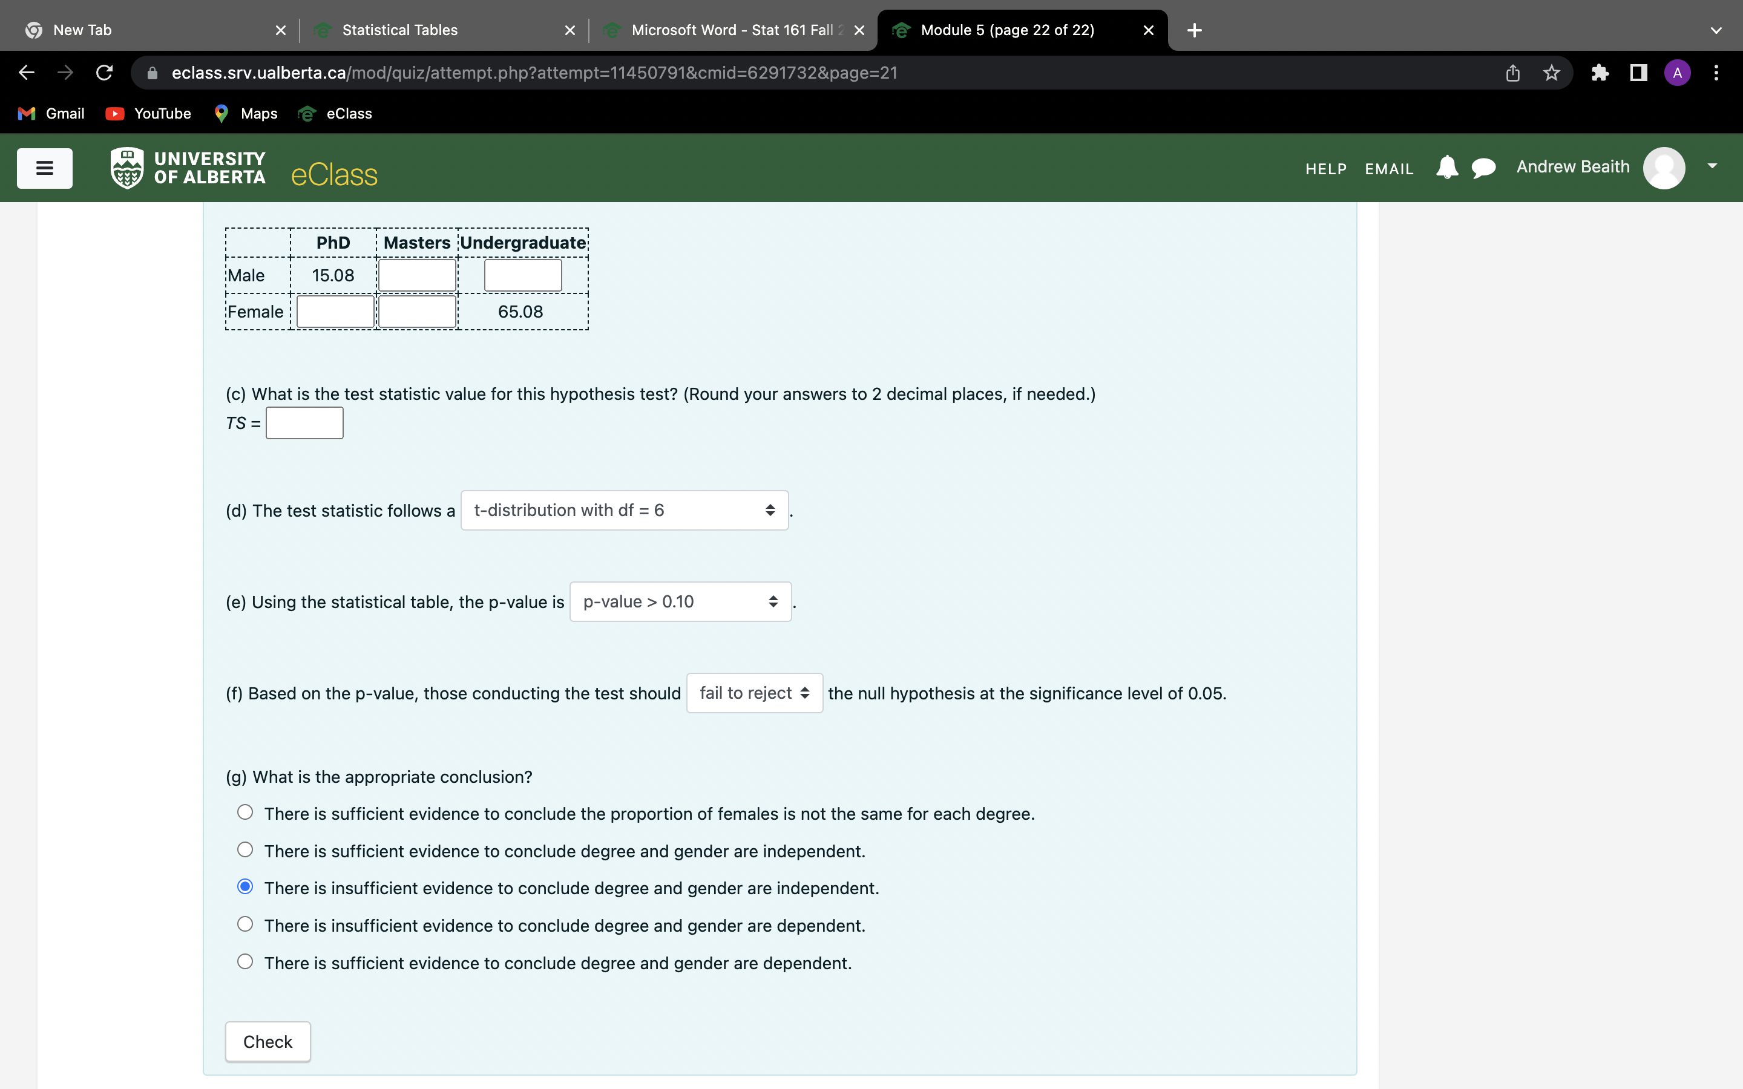Open the 'fail to reject' dropdown
1743x1089 pixels.
click(x=754, y=693)
